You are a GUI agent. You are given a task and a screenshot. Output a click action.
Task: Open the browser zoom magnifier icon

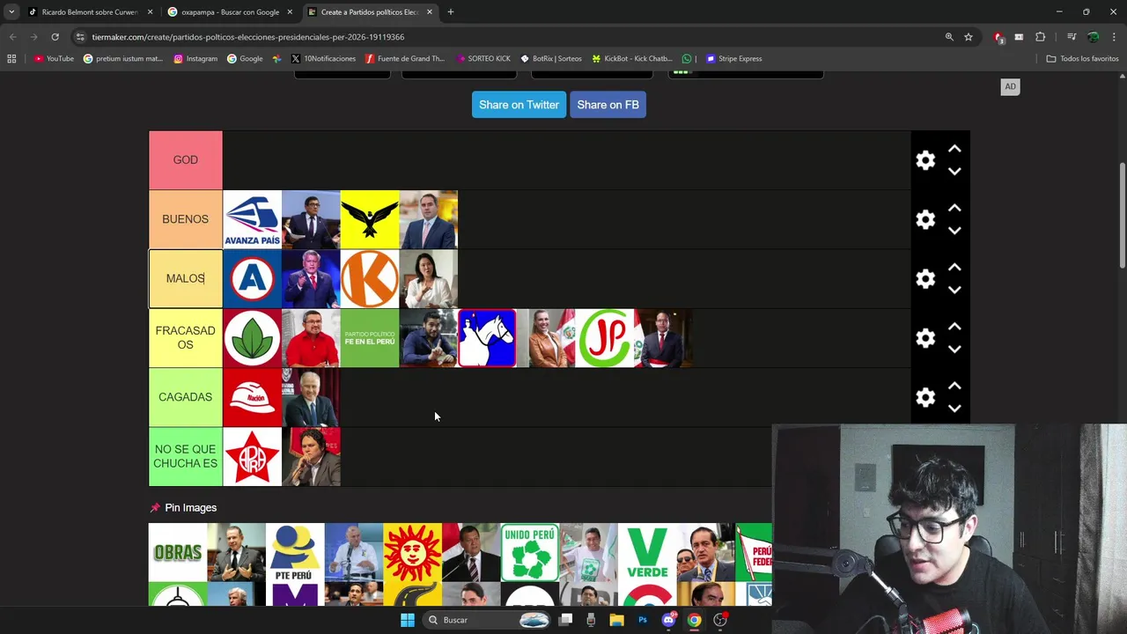point(949,37)
